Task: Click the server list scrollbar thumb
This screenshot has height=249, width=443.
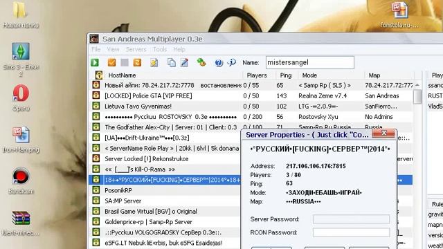Action: pyautogui.click(x=417, y=97)
